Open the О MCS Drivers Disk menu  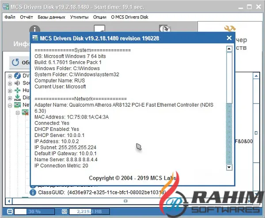[x=129, y=17]
